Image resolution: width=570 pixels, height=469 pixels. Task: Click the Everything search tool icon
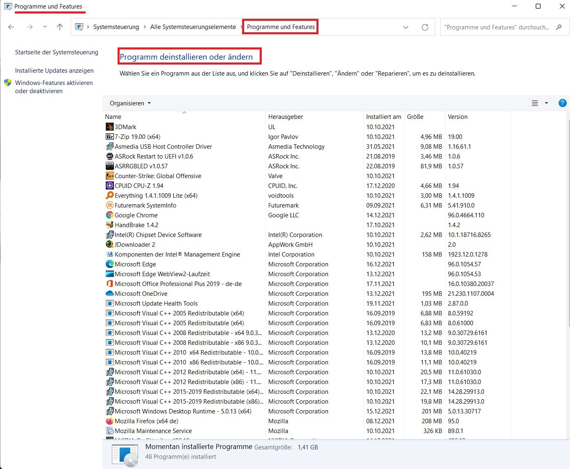109,196
